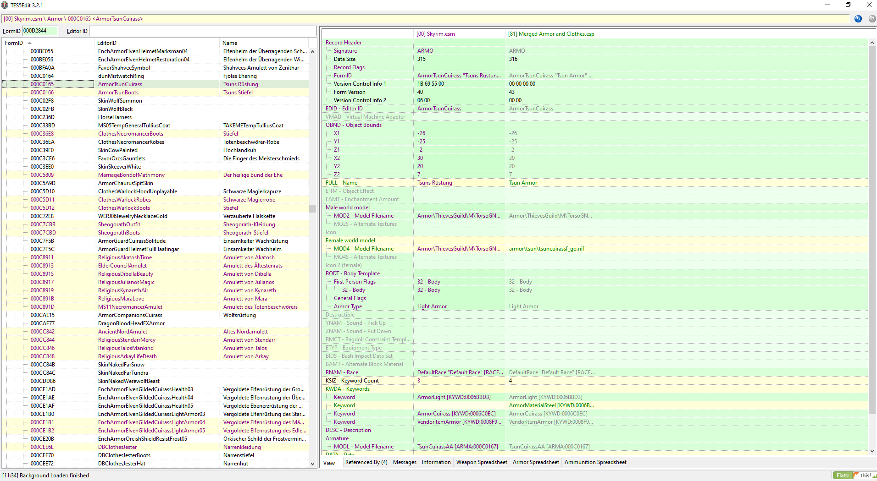Click the [00] Skyrim.esm column header
The width and height of the screenshot is (877, 481).
pos(459,34)
